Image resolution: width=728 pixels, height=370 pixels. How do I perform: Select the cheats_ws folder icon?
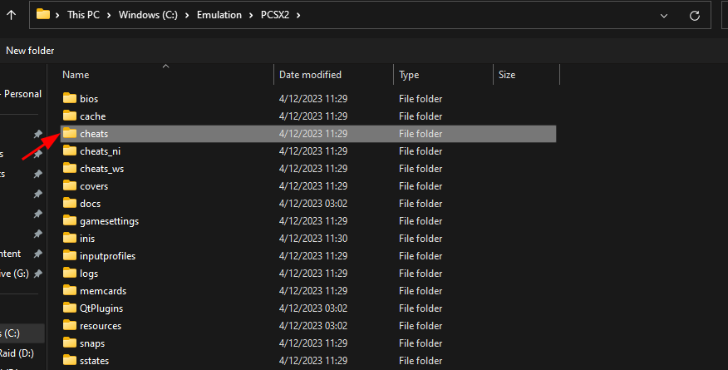pyautogui.click(x=70, y=168)
